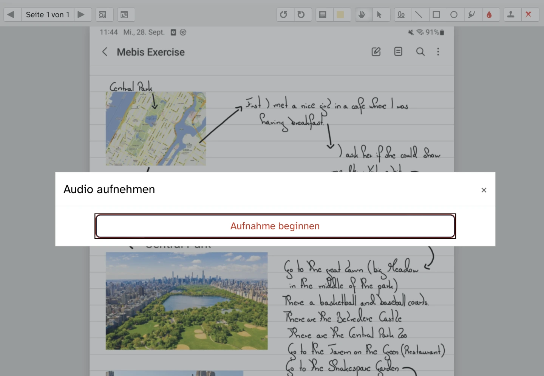Select the oval drawing tool
Viewport: 544px width, 376px height.
pos(454,15)
